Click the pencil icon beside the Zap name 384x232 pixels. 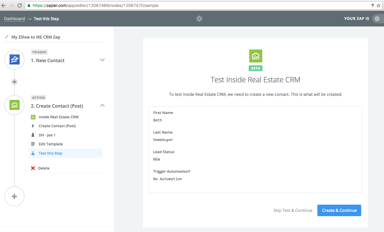[7, 37]
